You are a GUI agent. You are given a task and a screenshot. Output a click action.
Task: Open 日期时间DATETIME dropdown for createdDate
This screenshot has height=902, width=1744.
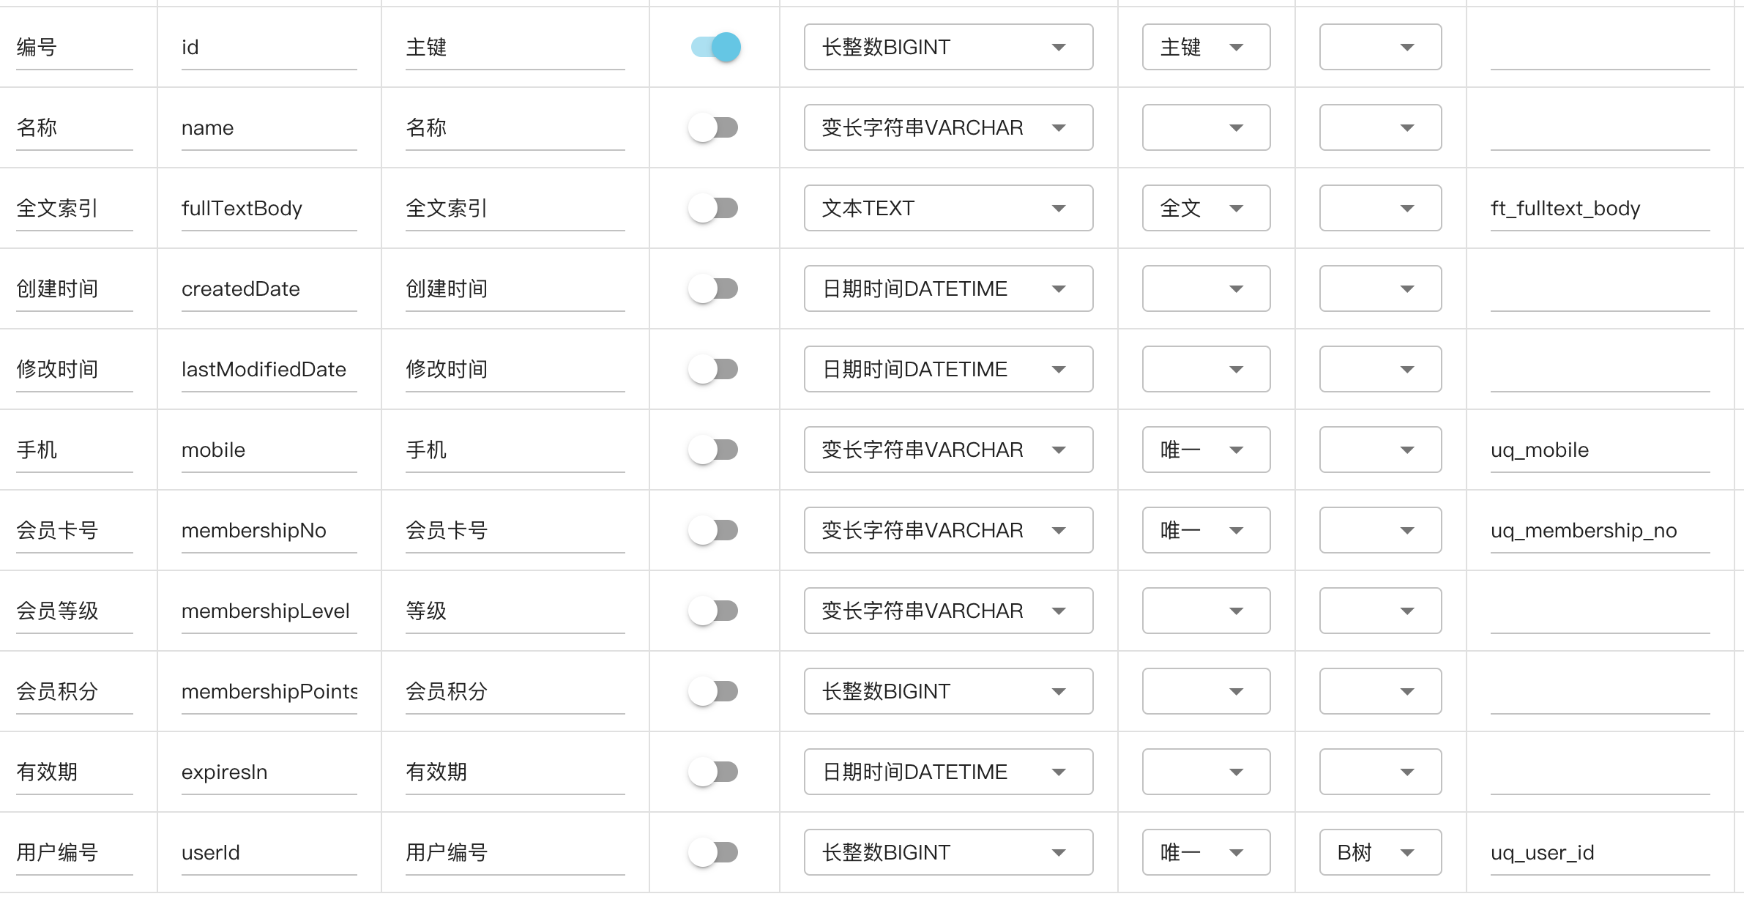[x=947, y=288]
